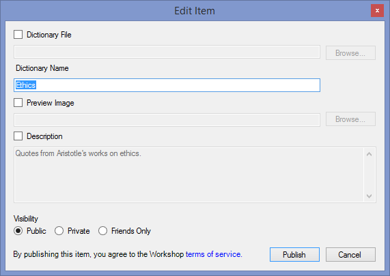Check the Description checkbox
390x276 pixels.
18,136
